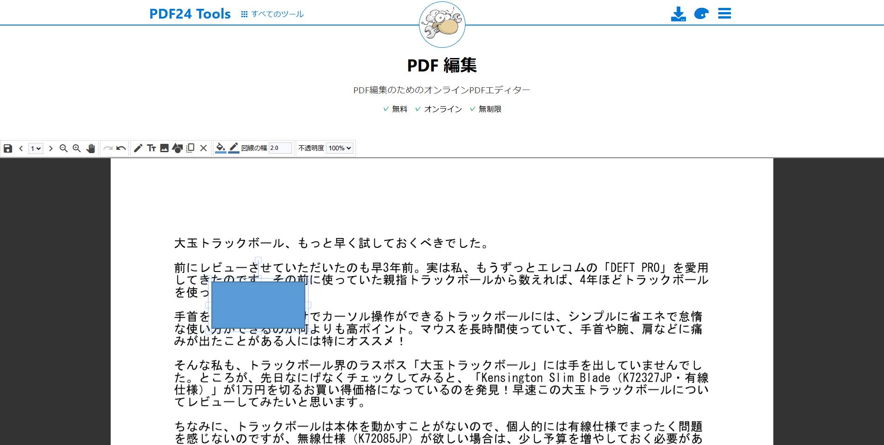Delete the selected object with X icon
The width and height of the screenshot is (884, 445).
click(203, 148)
